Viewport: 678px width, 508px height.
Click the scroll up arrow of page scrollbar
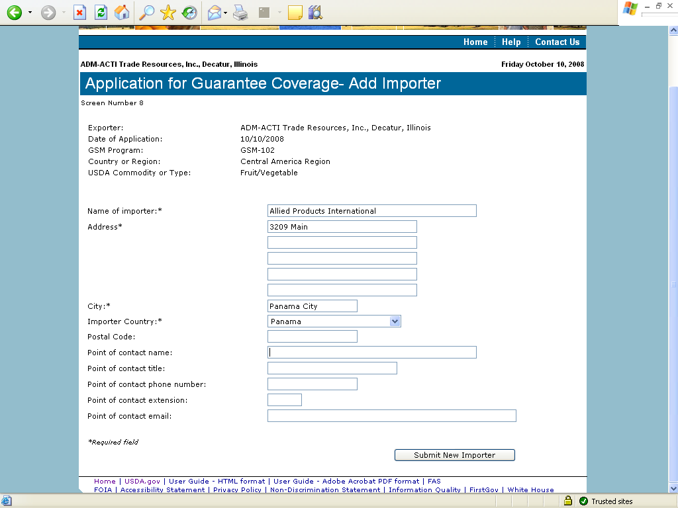[x=673, y=30]
